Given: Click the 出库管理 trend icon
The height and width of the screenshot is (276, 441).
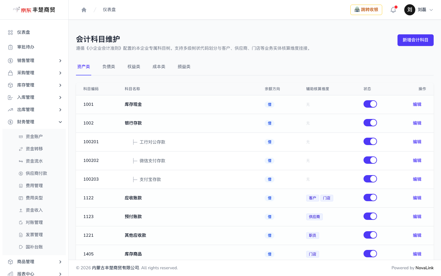Looking at the screenshot, I should pyautogui.click(x=10, y=110).
